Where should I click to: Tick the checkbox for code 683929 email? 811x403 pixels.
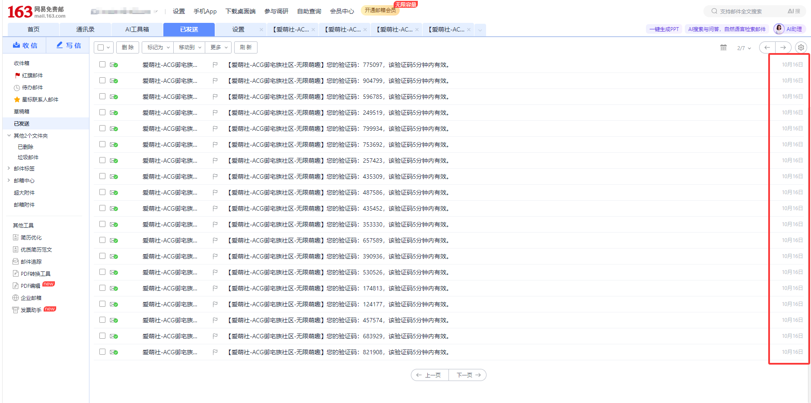[102, 336]
